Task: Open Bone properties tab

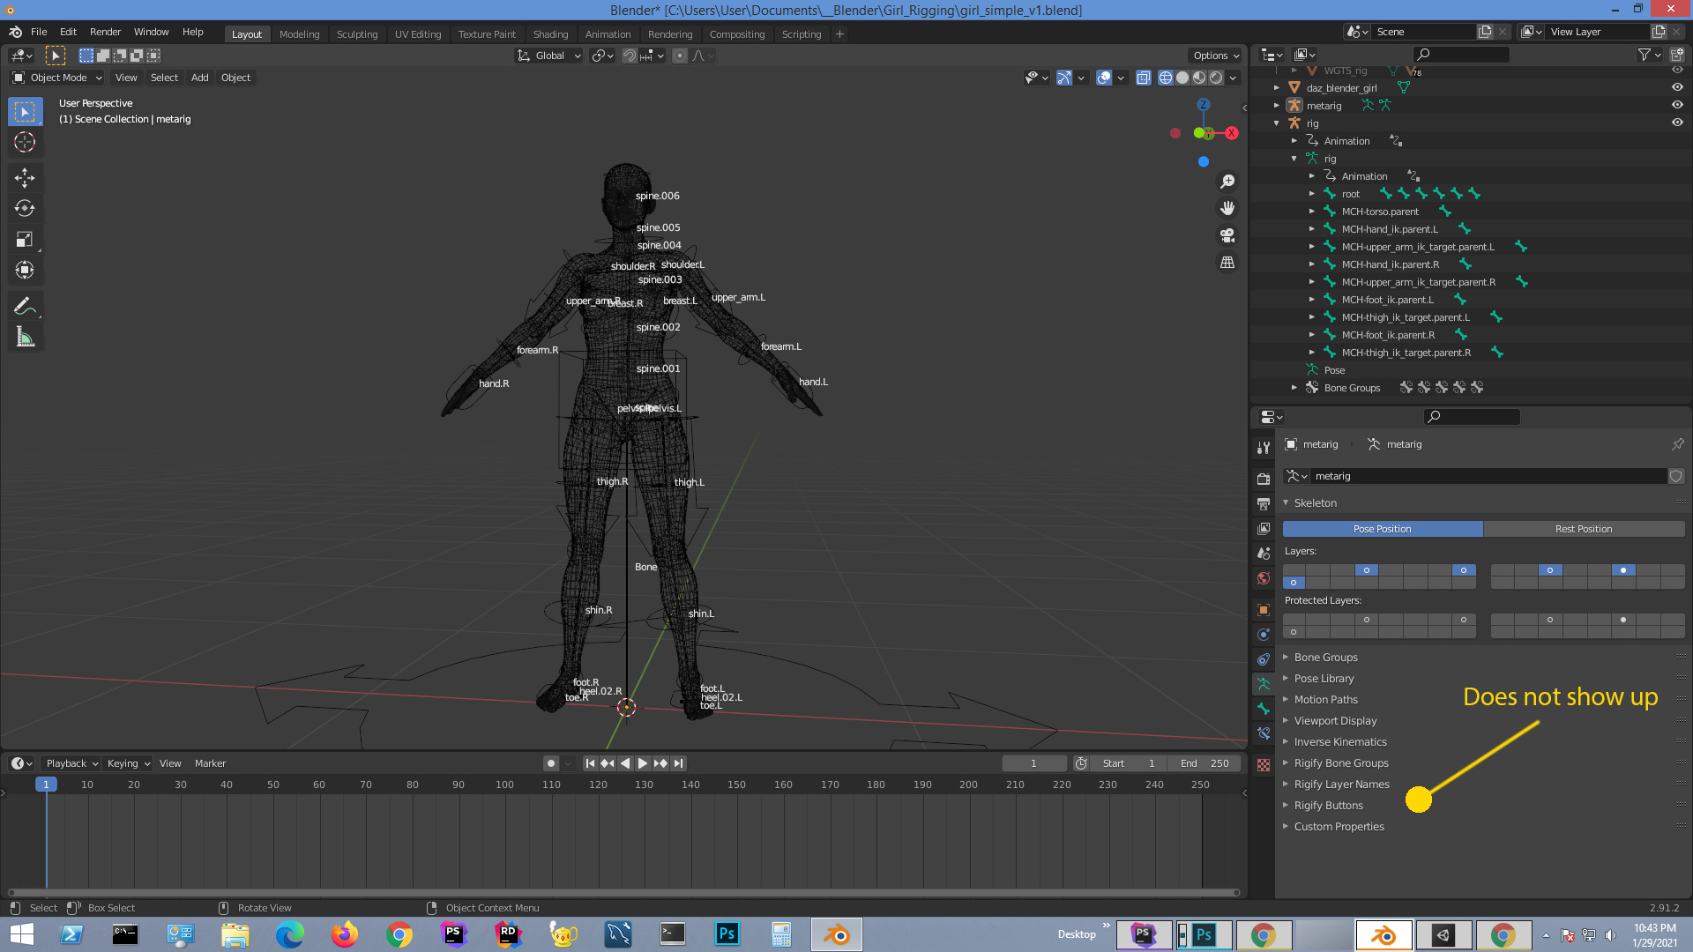Action: [1264, 709]
